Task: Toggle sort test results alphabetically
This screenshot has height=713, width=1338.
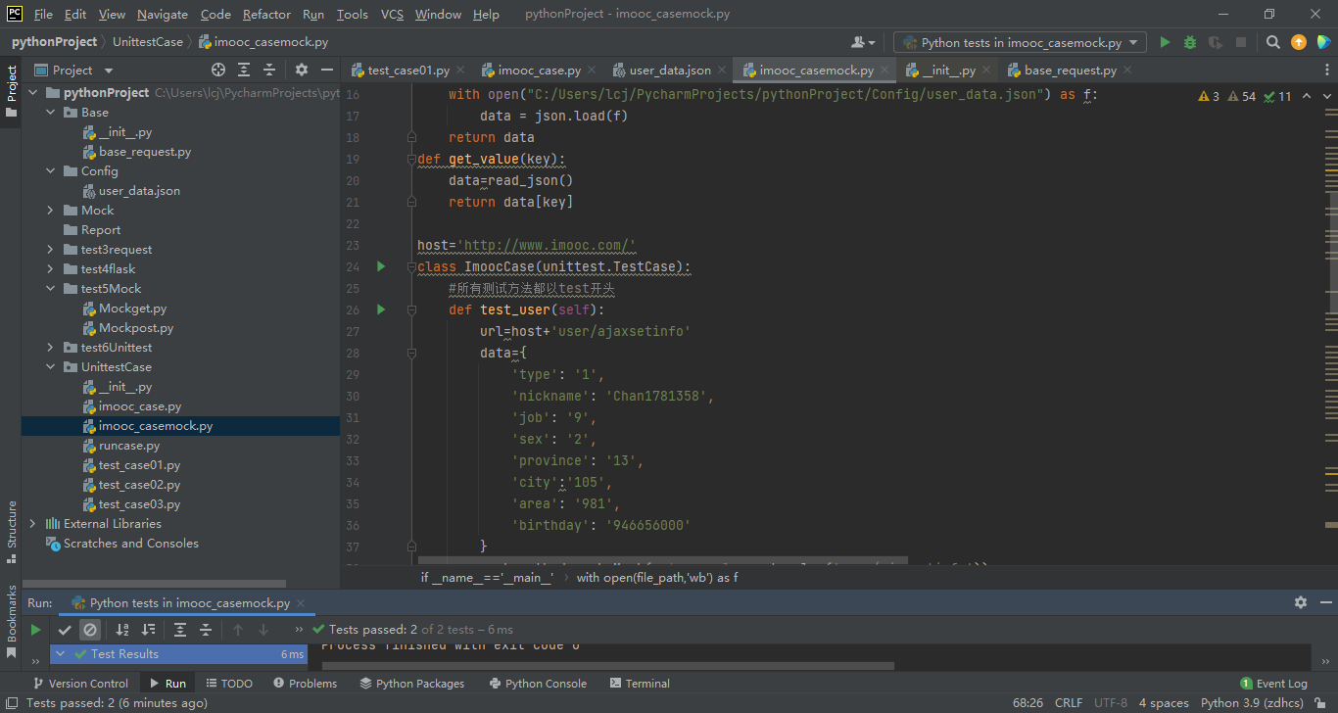Action: pyautogui.click(x=122, y=630)
